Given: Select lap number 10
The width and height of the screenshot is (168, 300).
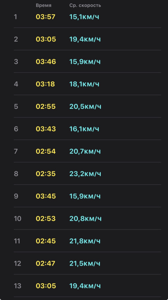Looking at the screenshot, I should pyautogui.click(x=17, y=218).
